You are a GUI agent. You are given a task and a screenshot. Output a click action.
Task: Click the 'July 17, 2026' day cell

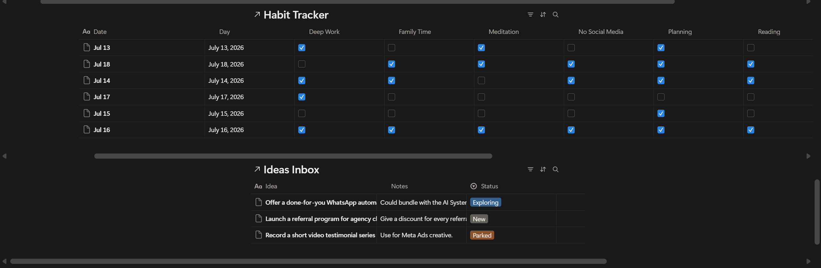pyautogui.click(x=250, y=97)
